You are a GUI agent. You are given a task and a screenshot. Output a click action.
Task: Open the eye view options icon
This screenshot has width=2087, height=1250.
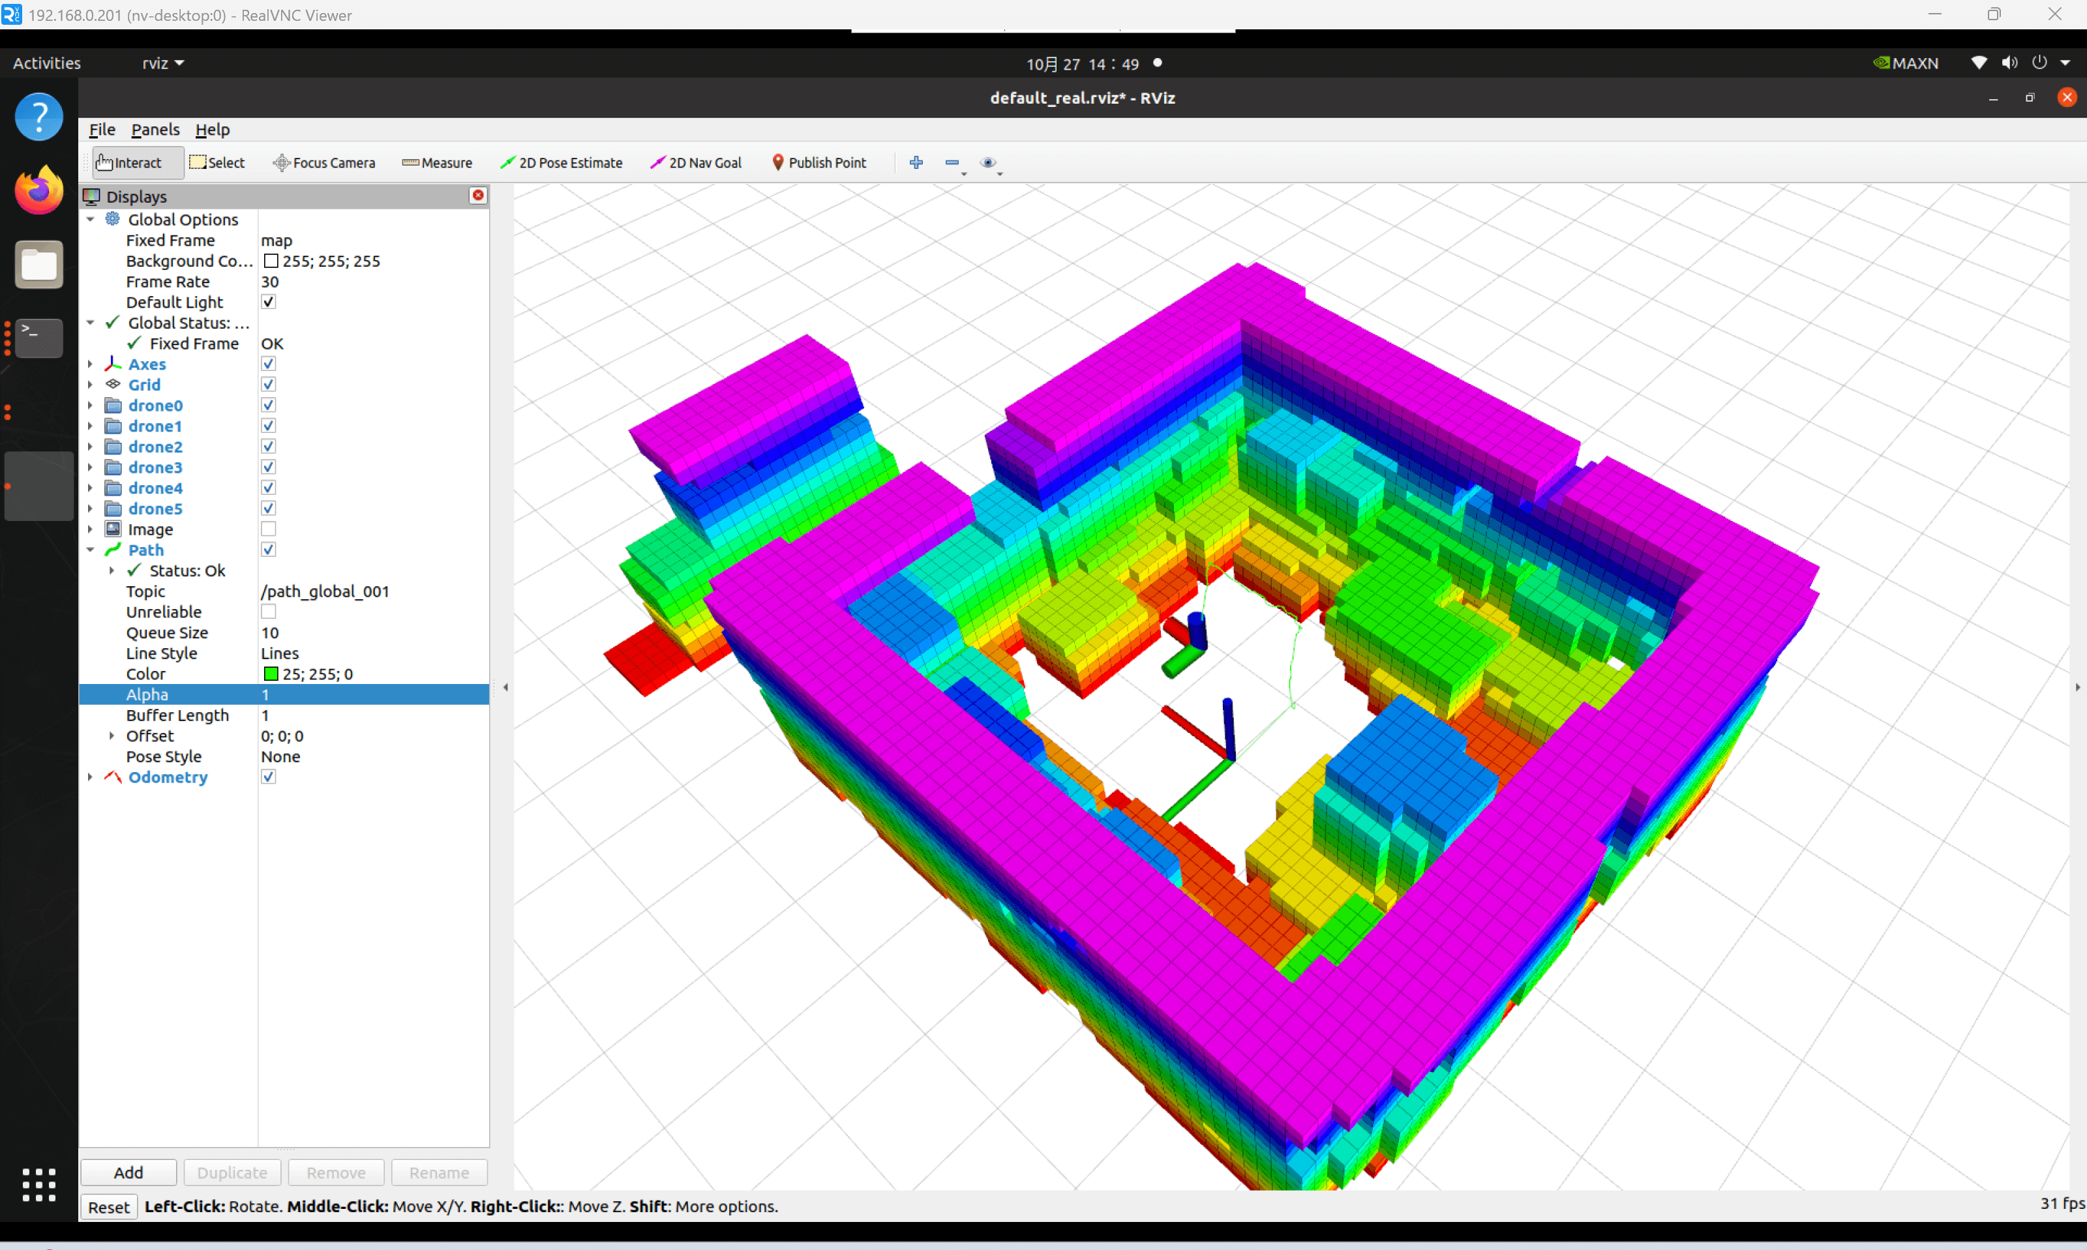pyautogui.click(x=989, y=162)
